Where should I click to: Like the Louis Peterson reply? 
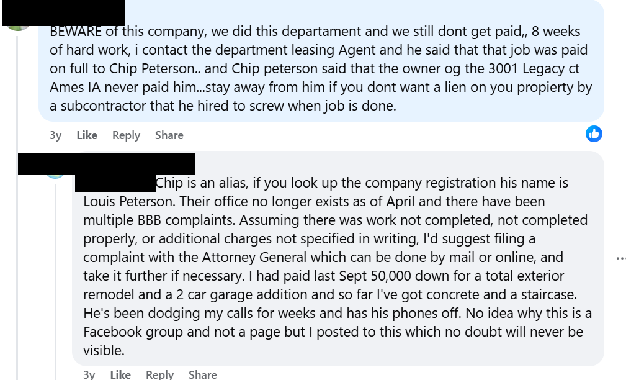pyautogui.click(x=120, y=374)
